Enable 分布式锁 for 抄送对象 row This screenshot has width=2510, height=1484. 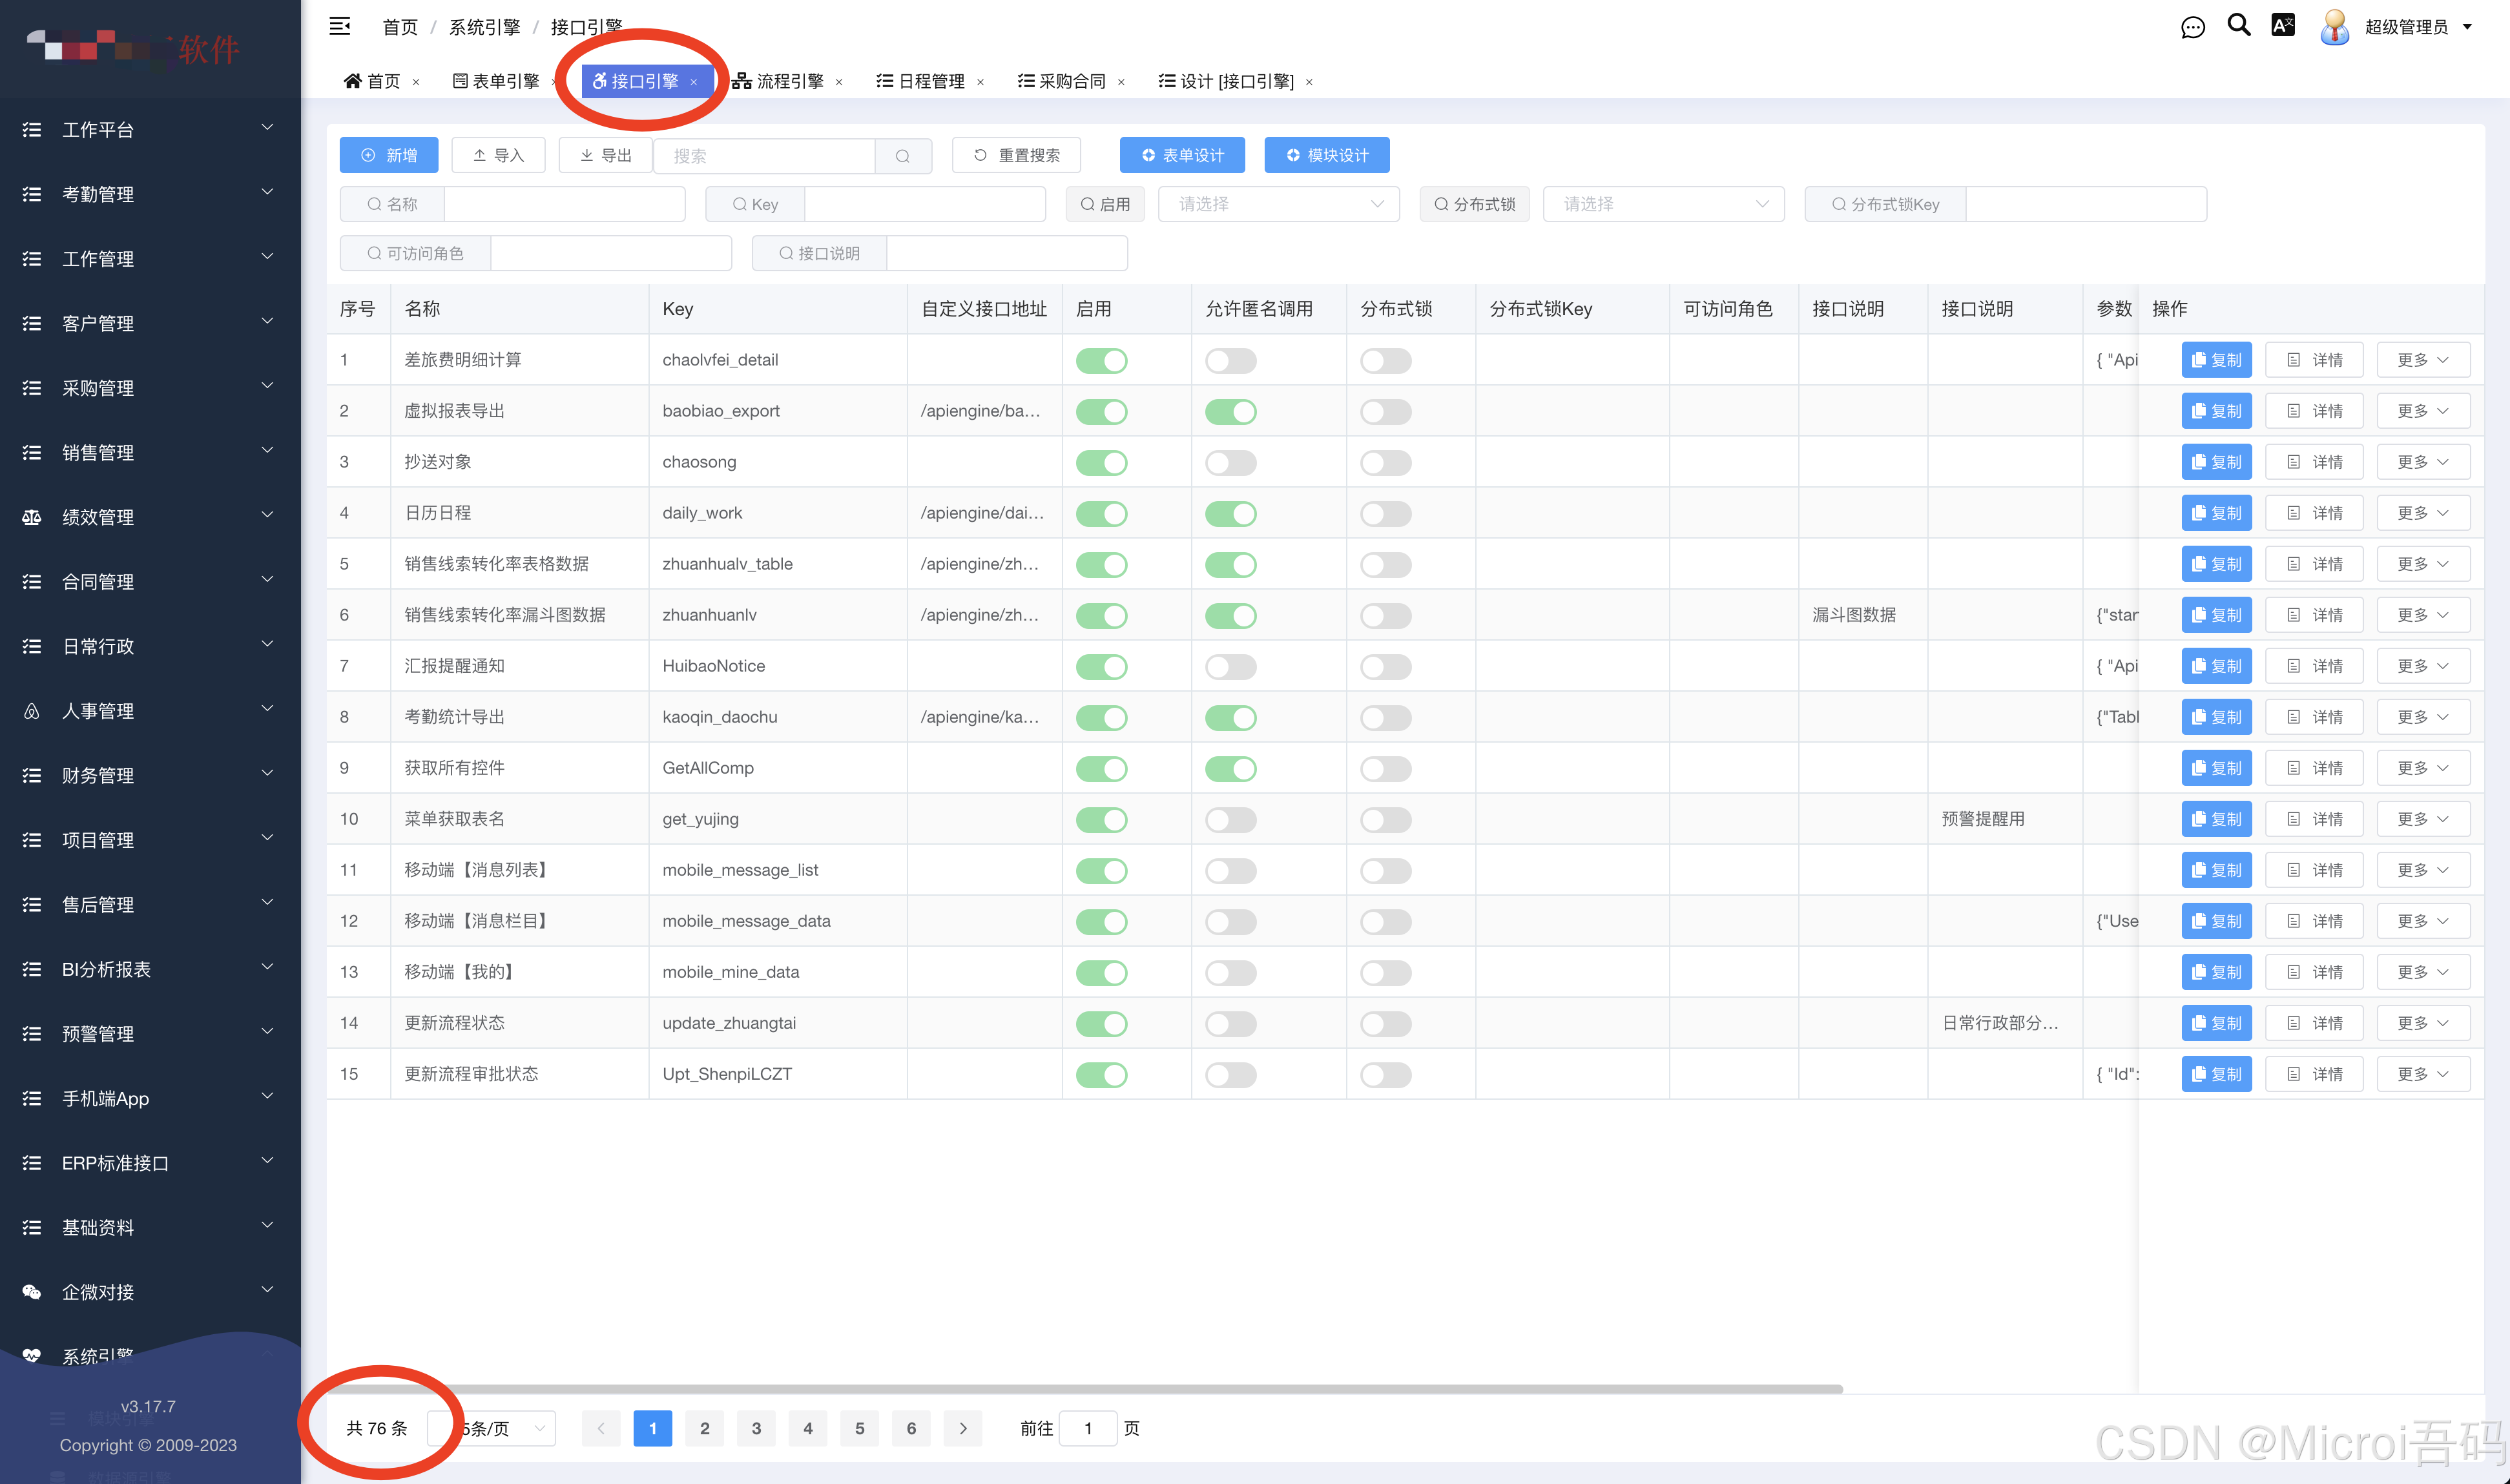[1385, 463]
